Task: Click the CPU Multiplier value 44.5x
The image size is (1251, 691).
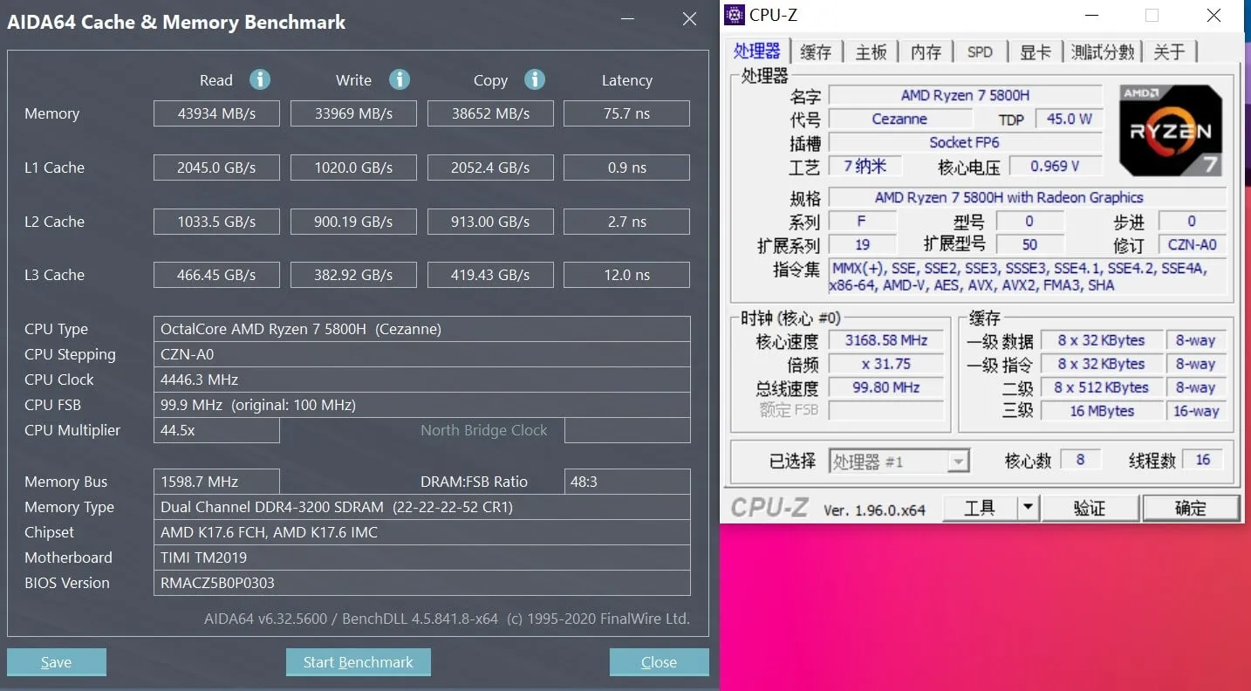Action: click(x=216, y=430)
